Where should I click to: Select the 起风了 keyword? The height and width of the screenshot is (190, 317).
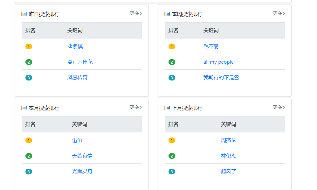[229, 171]
